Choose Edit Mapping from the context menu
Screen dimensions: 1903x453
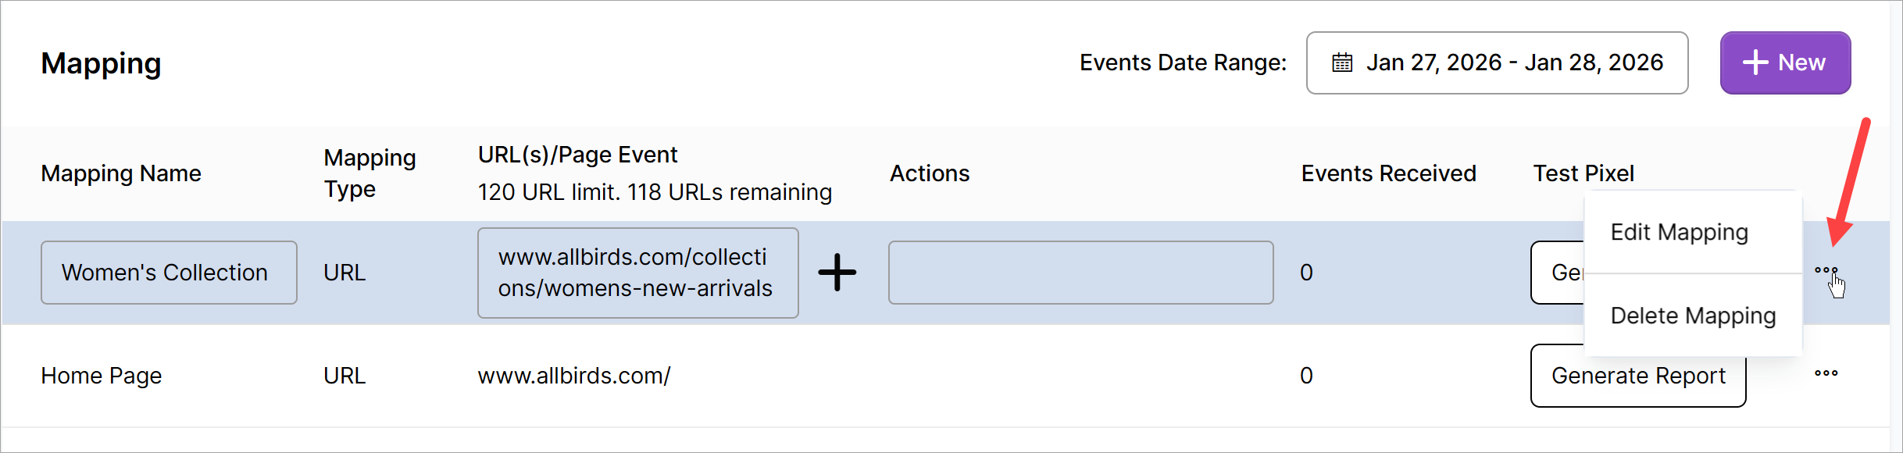tap(1679, 233)
